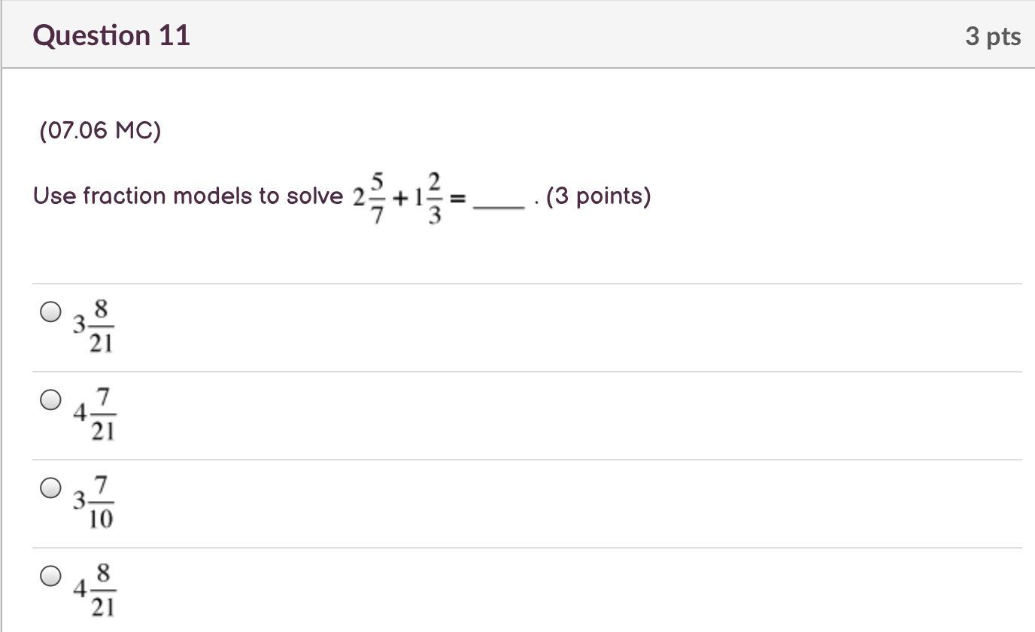This screenshot has width=1035, height=632.
Task: Click the text "Use fraction models to solve"
Action: (188, 196)
